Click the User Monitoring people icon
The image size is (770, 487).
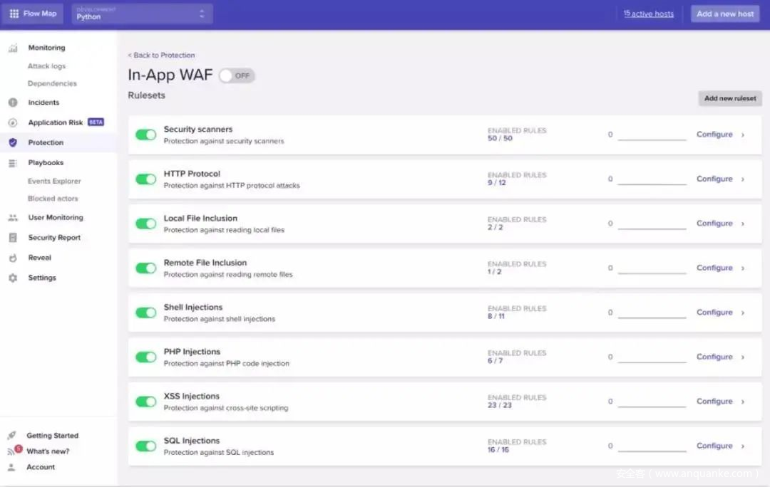[x=13, y=218]
